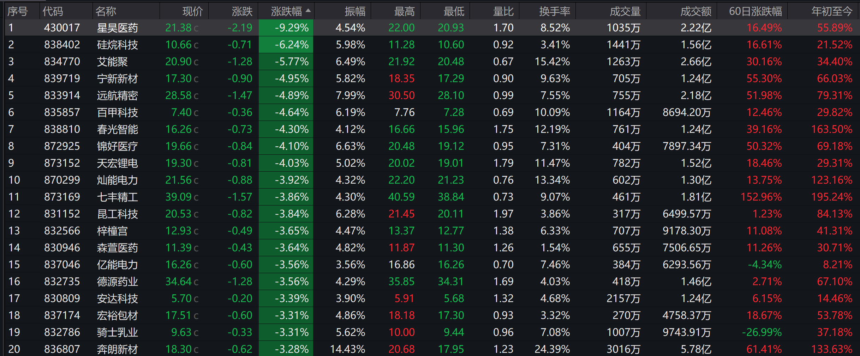860x356 pixels.
Task: Sort by the 涨跌幅 column header
Action: [286, 11]
